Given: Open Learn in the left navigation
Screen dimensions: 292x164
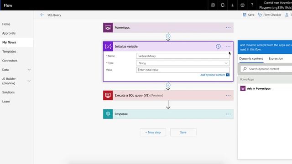Looking at the screenshot, I should coord(6,102).
